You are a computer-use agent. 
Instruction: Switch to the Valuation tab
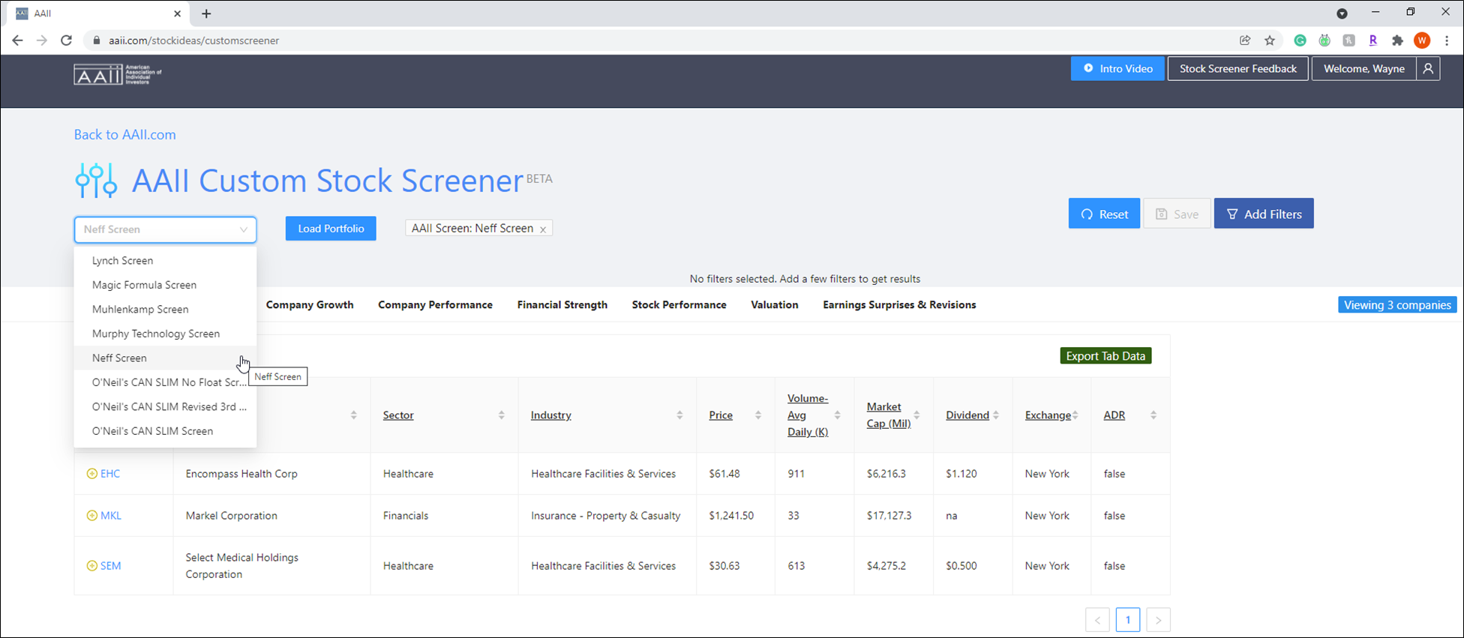tap(775, 305)
